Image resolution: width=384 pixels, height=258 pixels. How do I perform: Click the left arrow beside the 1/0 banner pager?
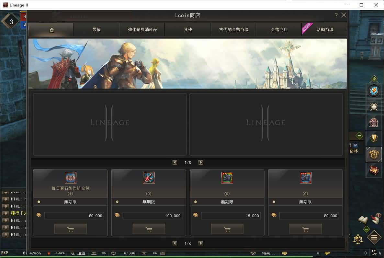pyautogui.click(x=175, y=162)
